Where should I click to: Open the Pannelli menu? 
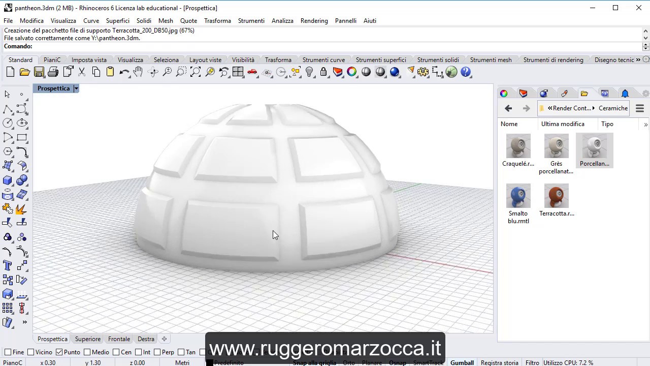pos(346,21)
